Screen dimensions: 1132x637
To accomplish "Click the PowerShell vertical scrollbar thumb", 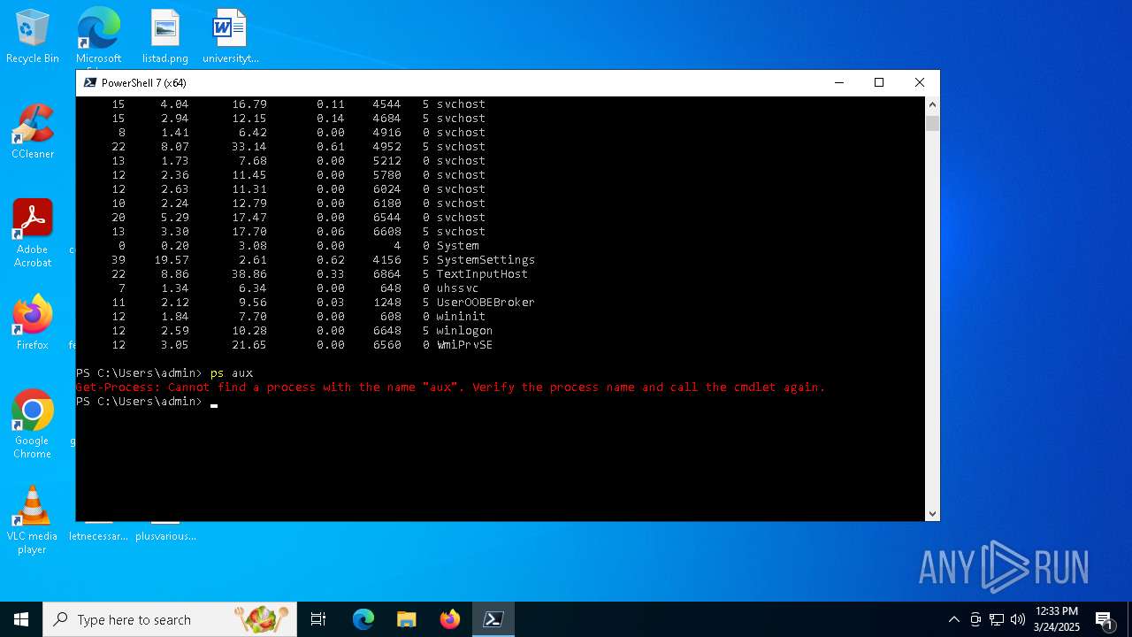I will coord(932,123).
